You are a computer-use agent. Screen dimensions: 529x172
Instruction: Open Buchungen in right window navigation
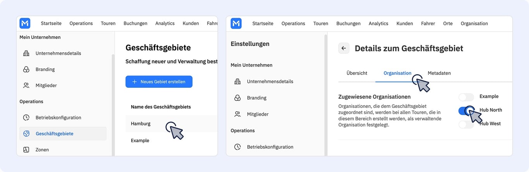pos(349,23)
